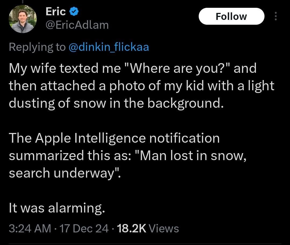Open the three-dot more options menu

[x=276, y=16]
